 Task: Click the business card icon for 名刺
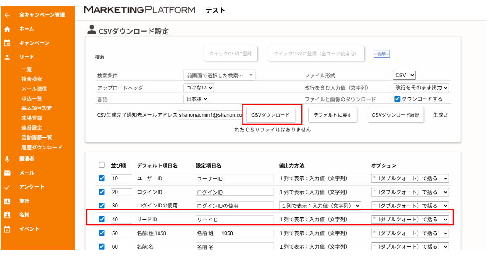[x=8, y=215]
